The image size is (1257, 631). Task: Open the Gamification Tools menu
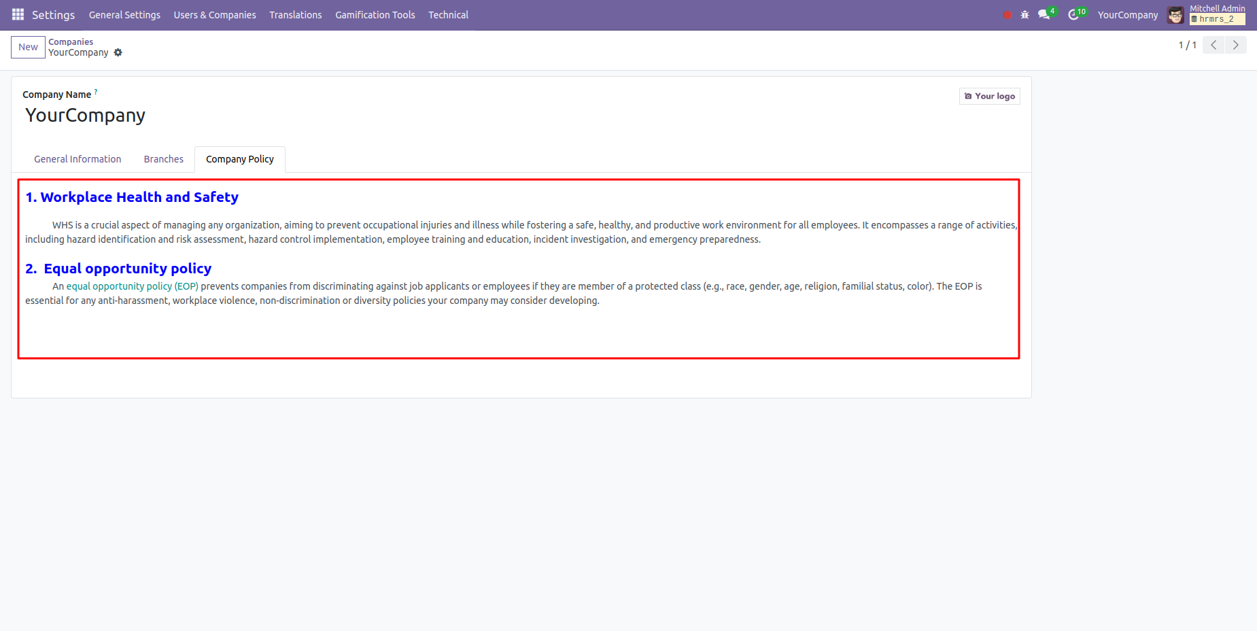(x=375, y=15)
